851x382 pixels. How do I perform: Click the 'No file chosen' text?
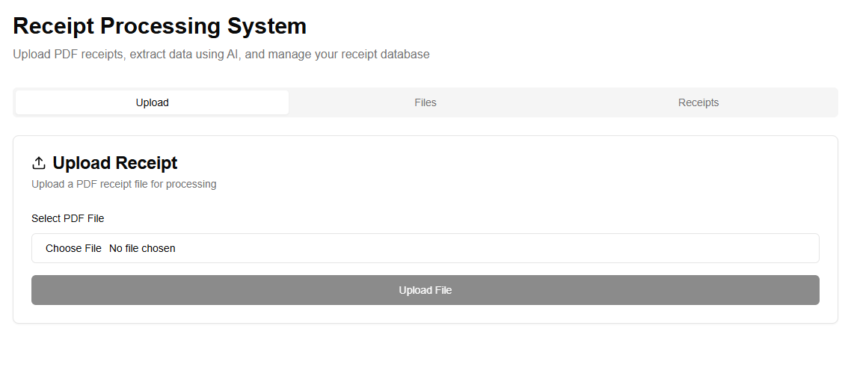(x=142, y=248)
